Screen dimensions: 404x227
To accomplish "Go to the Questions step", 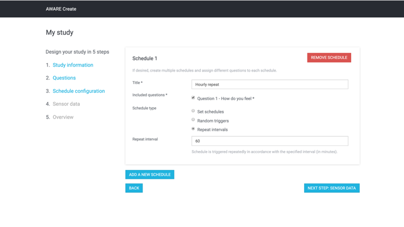I will coord(64,78).
